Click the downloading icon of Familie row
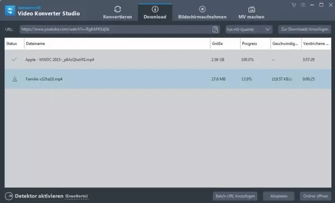This screenshot has height=203, width=335. point(14,79)
